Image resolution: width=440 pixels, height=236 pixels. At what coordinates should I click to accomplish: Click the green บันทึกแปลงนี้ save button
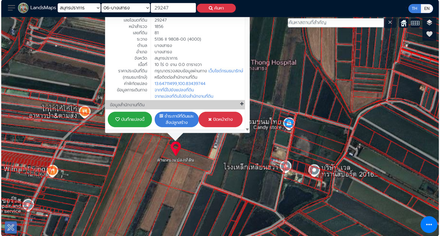tap(129, 119)
